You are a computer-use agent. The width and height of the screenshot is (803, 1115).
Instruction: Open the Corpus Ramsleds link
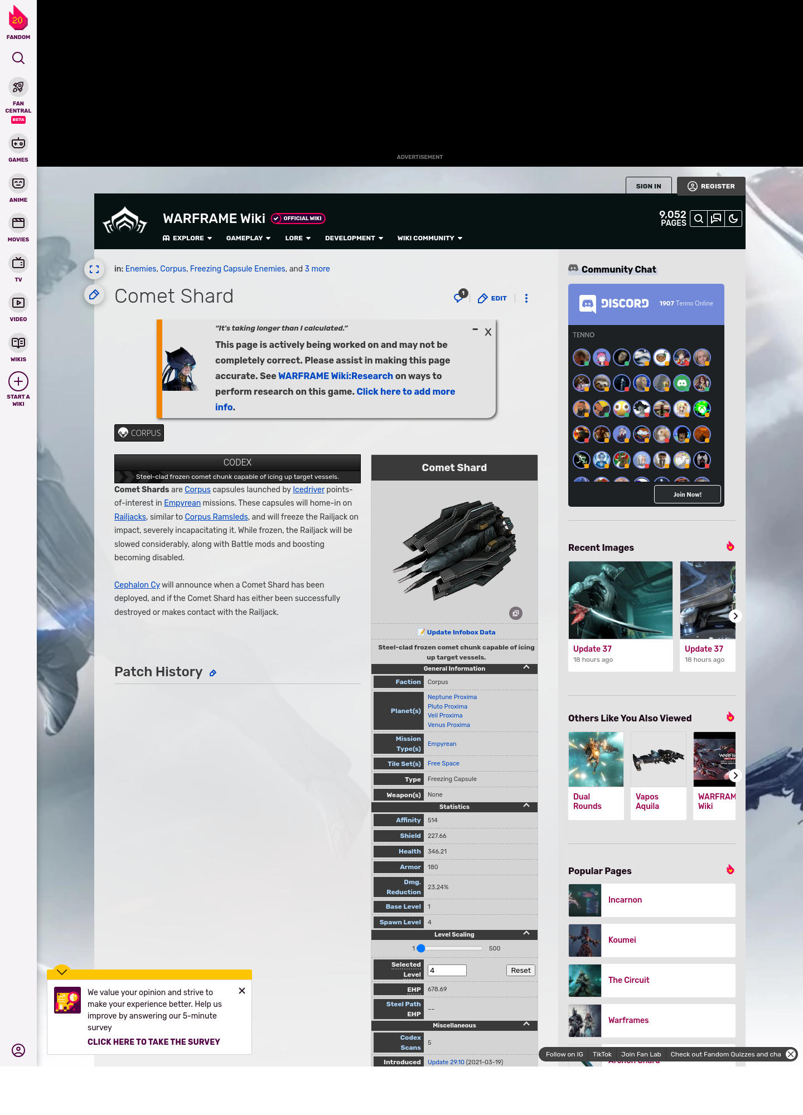[x=216, y=517]
